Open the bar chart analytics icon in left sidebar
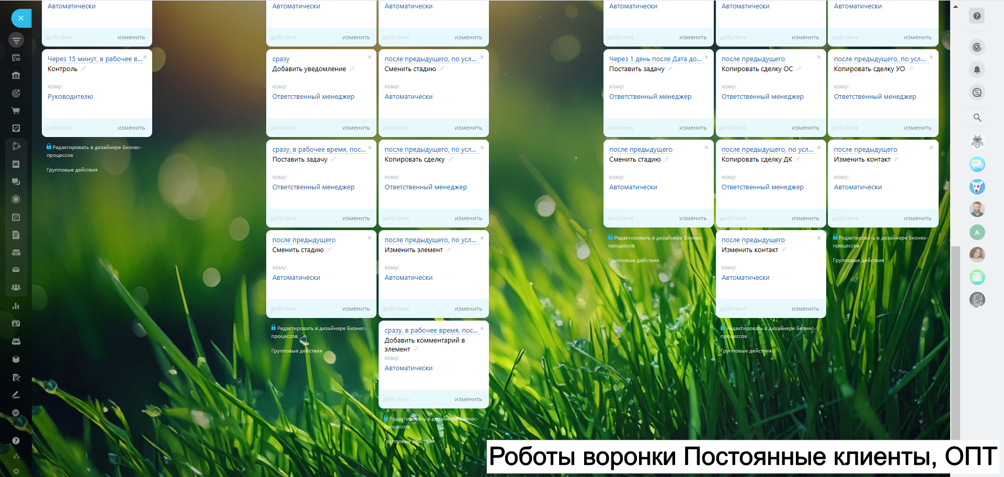This screenshot has width=1004, height=477. pyautogui.click(x=16, y=306)
